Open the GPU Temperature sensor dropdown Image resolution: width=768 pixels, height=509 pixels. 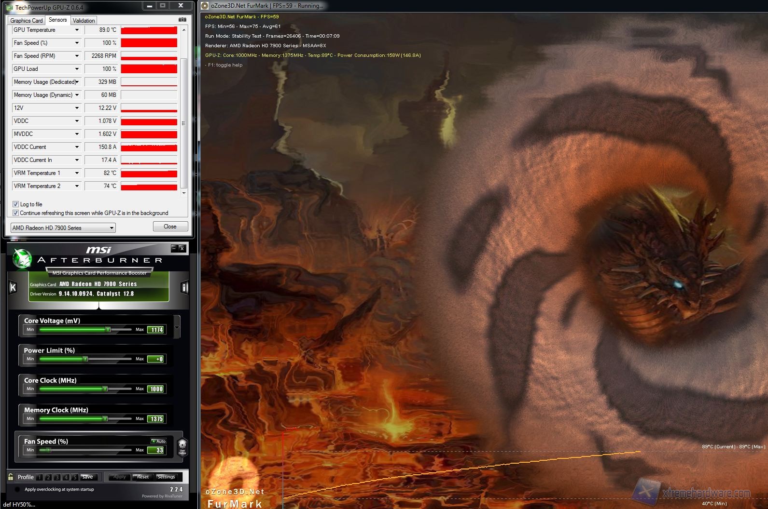tap(77, 30)
